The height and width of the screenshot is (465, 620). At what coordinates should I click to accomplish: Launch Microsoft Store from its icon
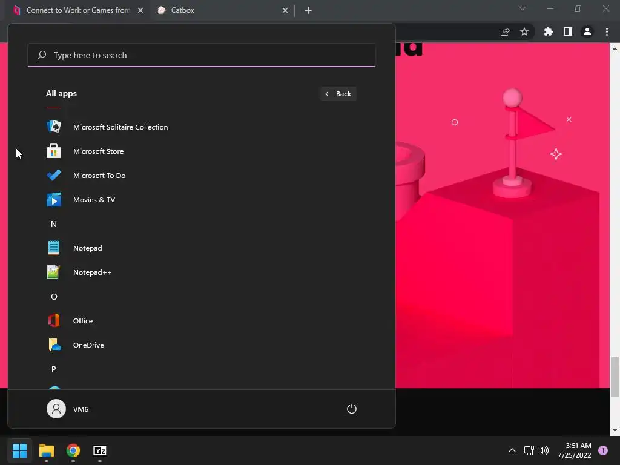(54, 151)
